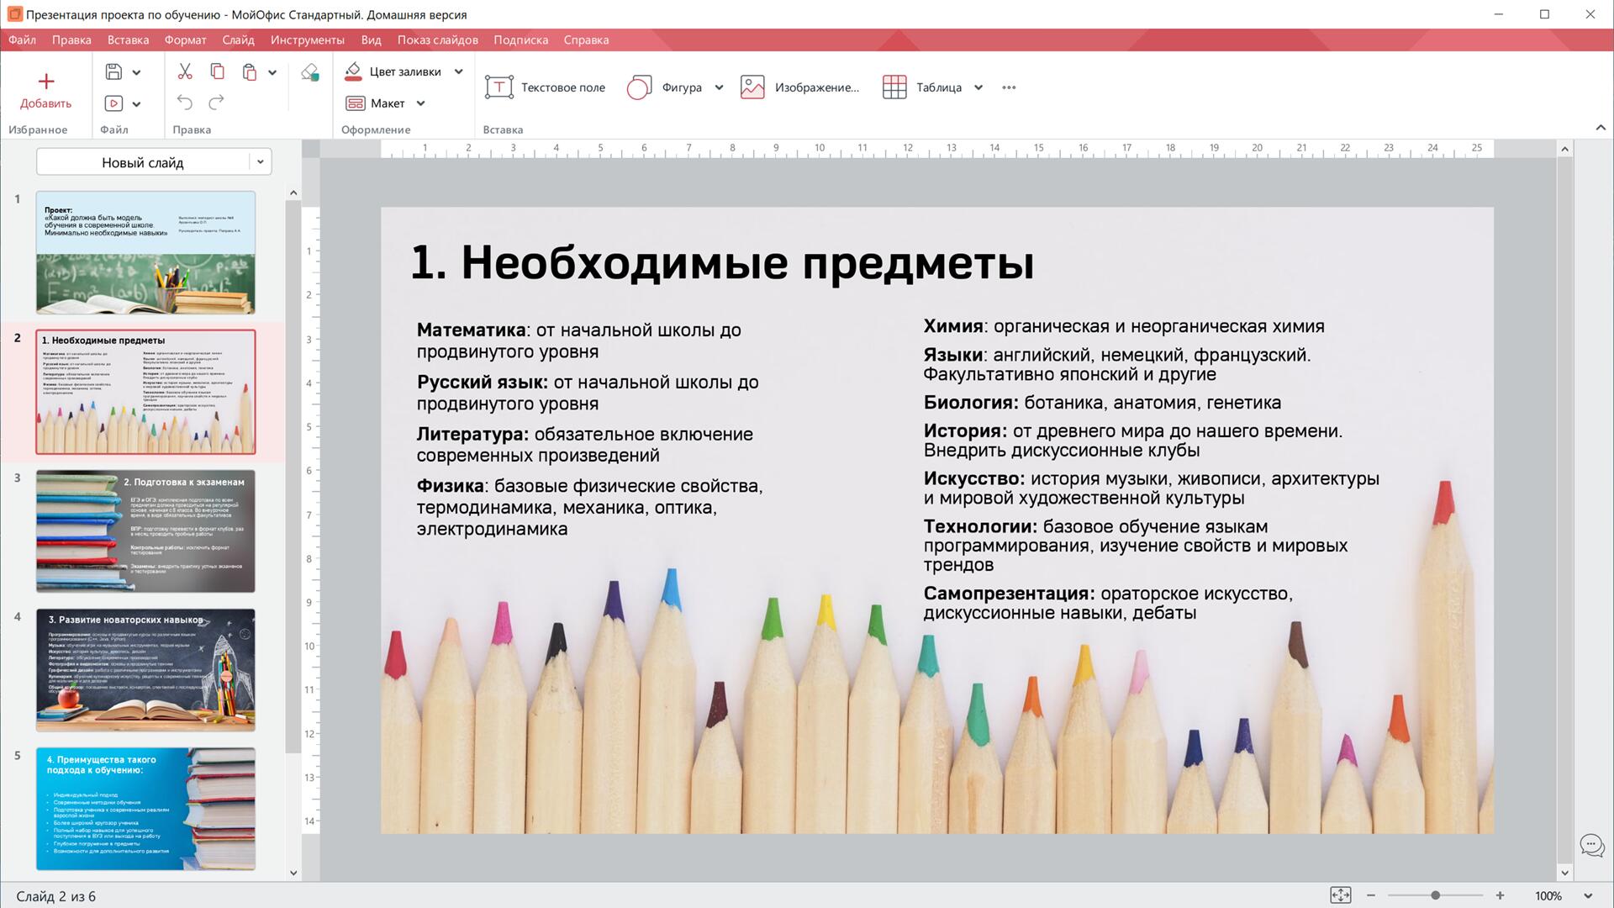The width and height of the screenshot is (1614, 908).
Task: Open the Показ слайдов menu
Action: tap(437, 40)
